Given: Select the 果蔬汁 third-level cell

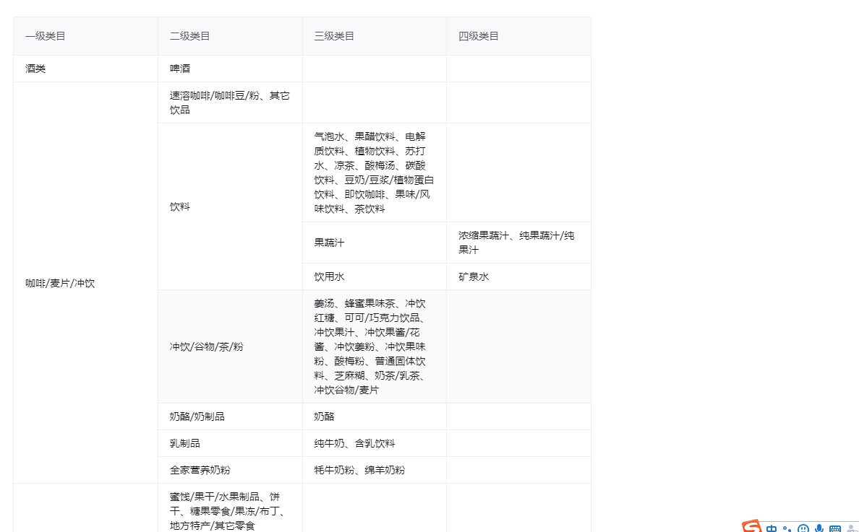Looking at the screenshot, I should tap(329, 243).
